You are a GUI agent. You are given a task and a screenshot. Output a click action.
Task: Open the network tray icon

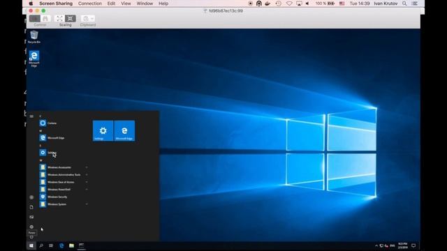(381, 245)
